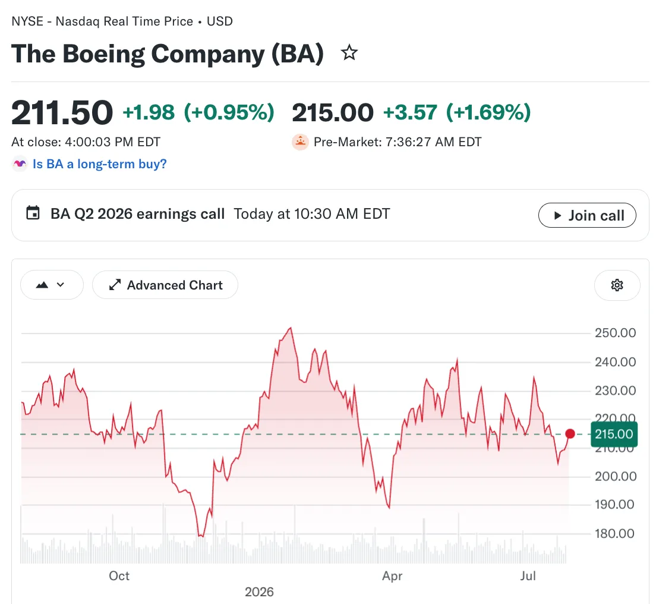Click the Oct label on chart axis
Viewport: 656px width, 604px height.
tap(119, 575)
